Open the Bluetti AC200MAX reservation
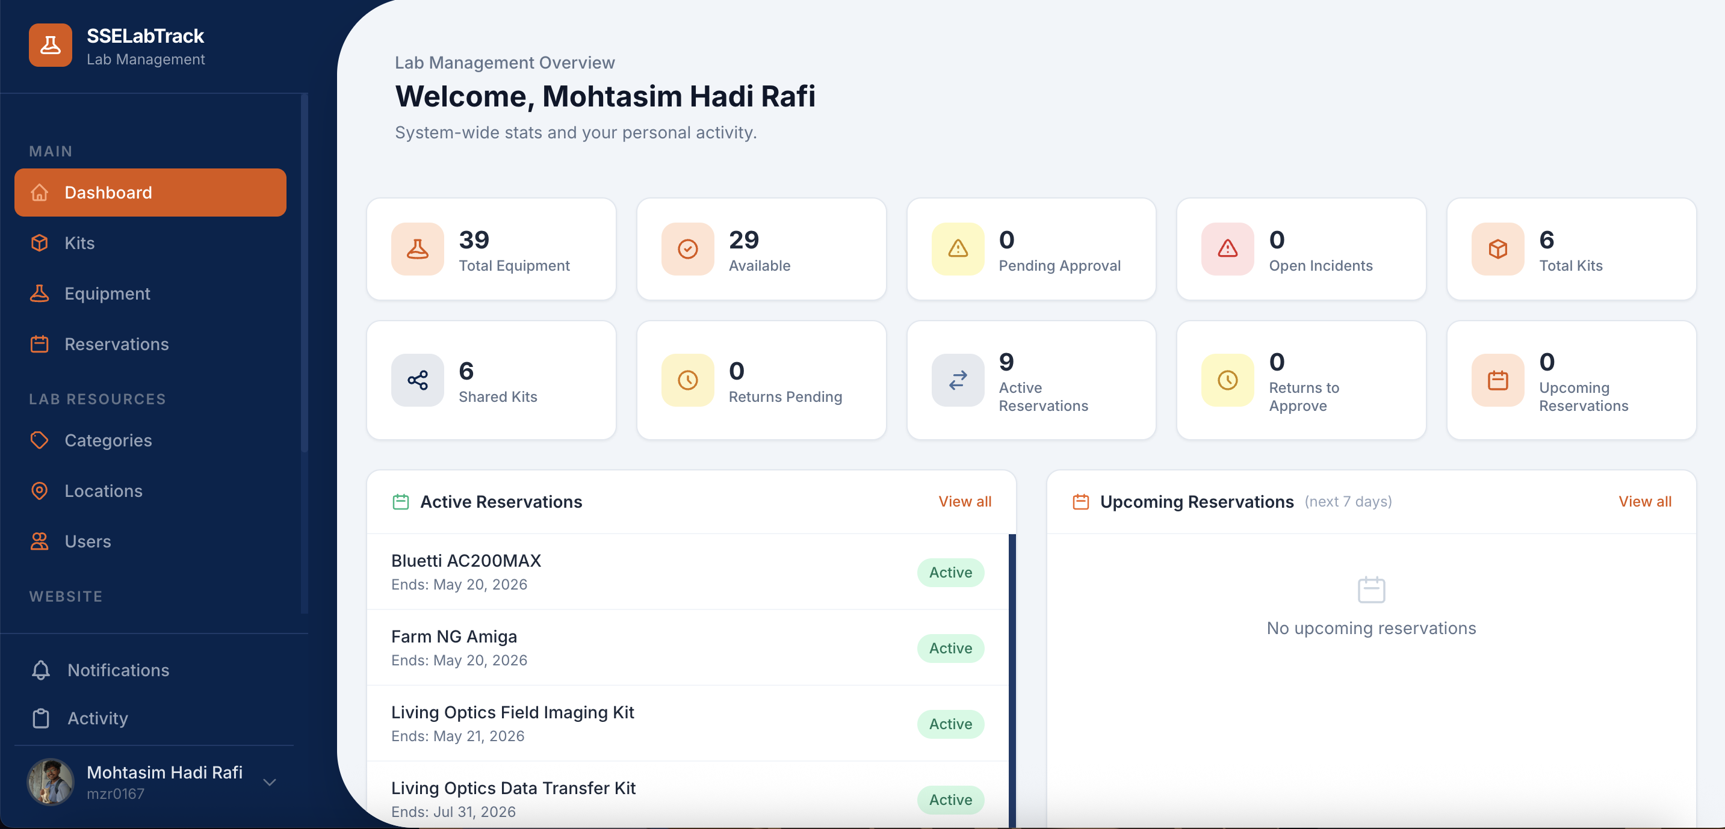The image size is (1725, 829). click(688, 572)
